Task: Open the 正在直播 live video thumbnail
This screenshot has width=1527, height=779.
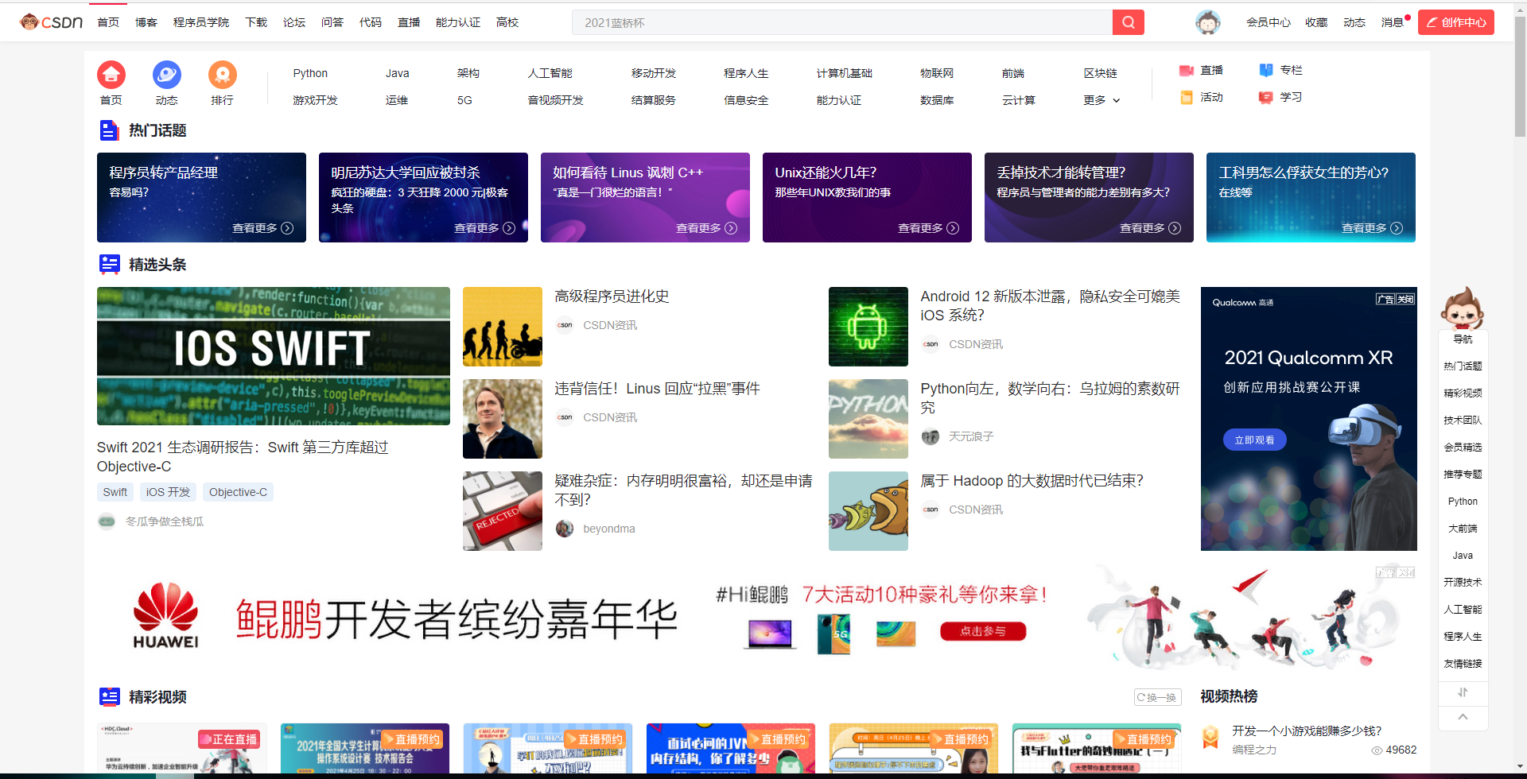Action: [x=181, y=748]
